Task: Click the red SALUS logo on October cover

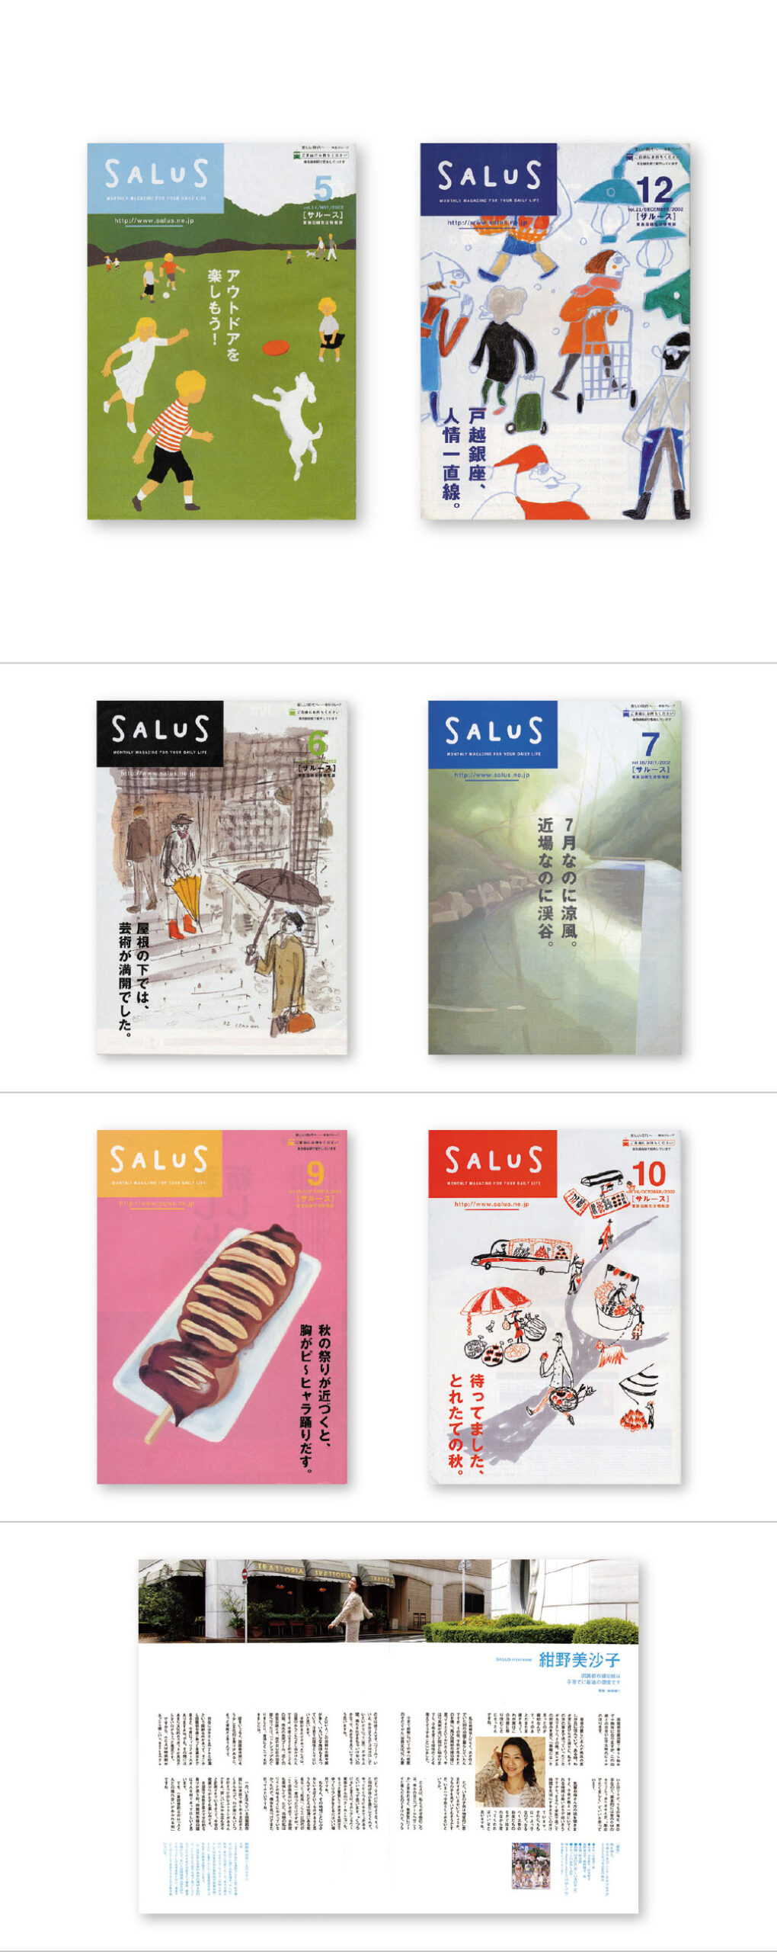Action: [493, 1164]
